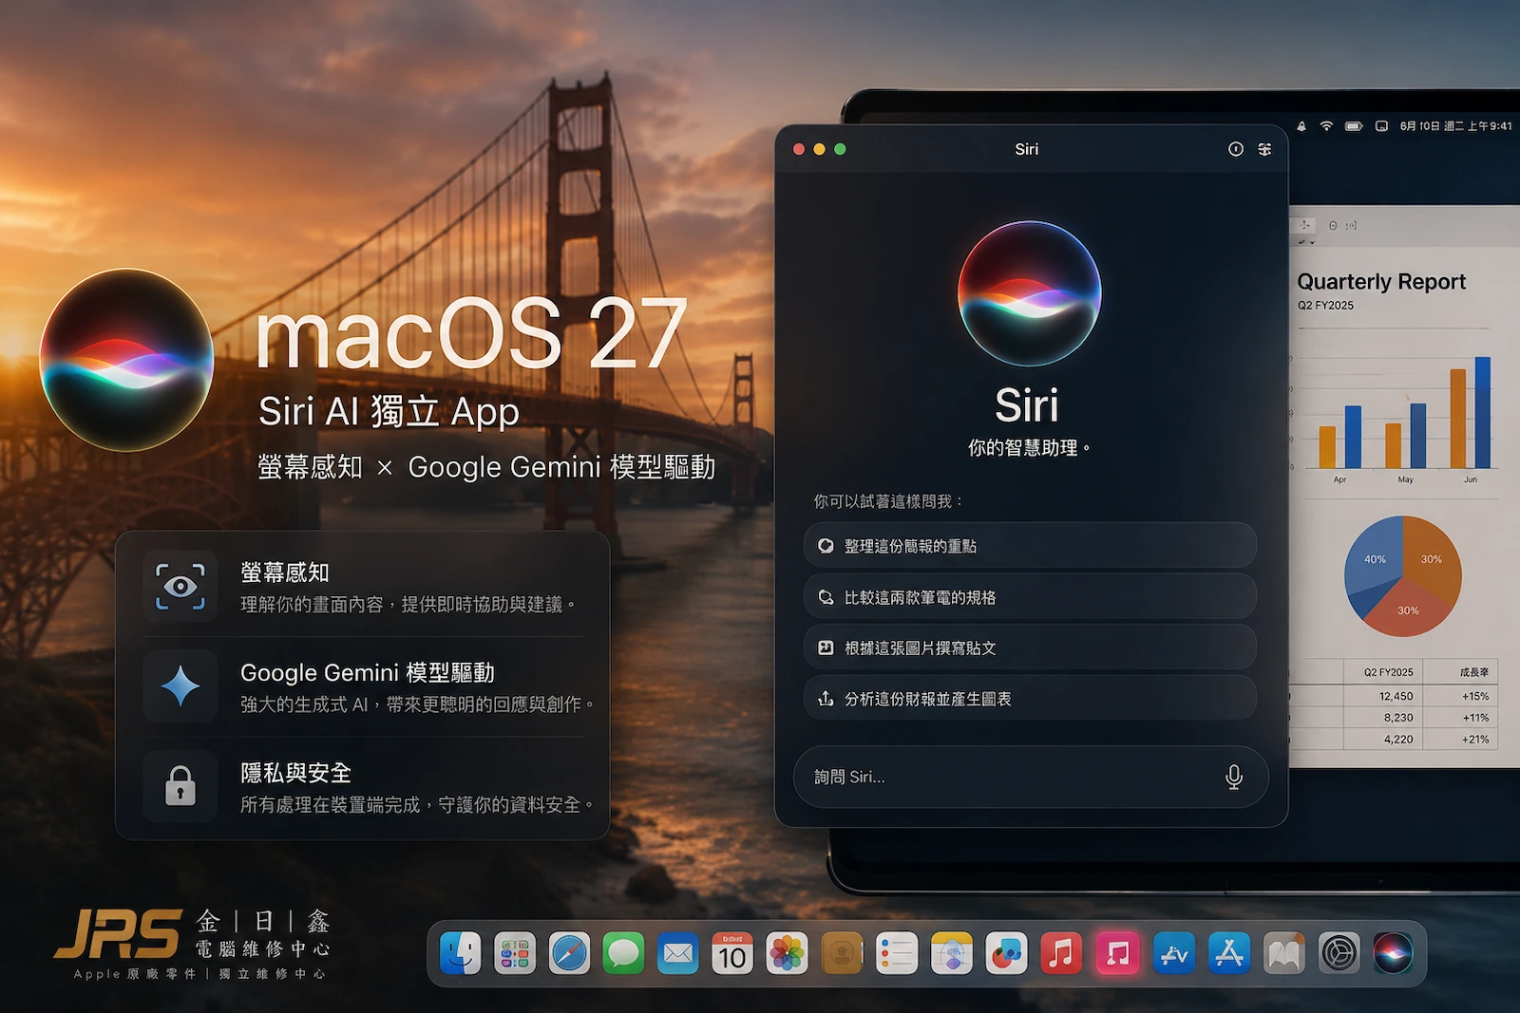
Task: Click the Siri AI 獨立 App subtitle
Action: click(x=389, y=411)
